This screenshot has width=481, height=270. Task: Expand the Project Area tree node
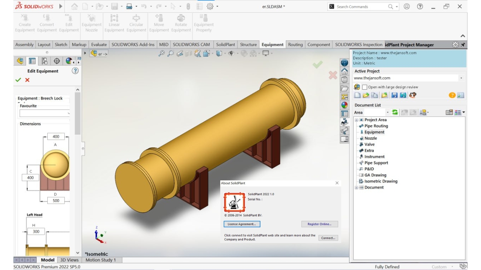356,120
